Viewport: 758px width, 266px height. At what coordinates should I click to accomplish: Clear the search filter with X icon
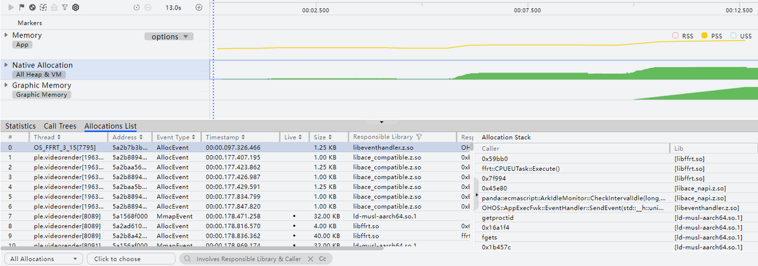[x=310, y=259]
